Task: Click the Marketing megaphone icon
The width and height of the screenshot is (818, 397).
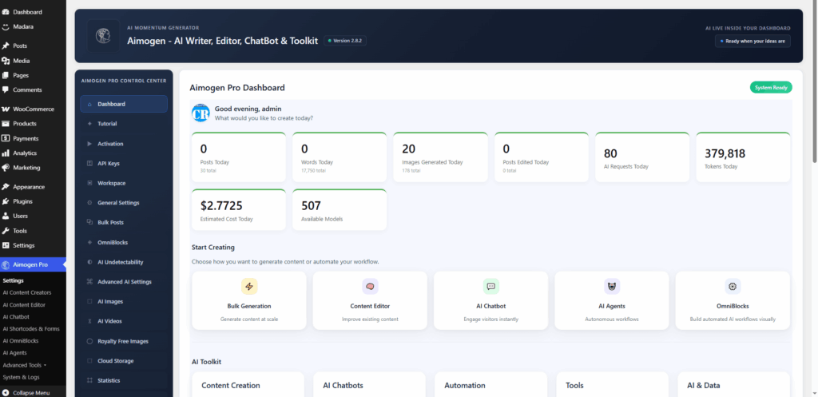Action: [6, 168]
